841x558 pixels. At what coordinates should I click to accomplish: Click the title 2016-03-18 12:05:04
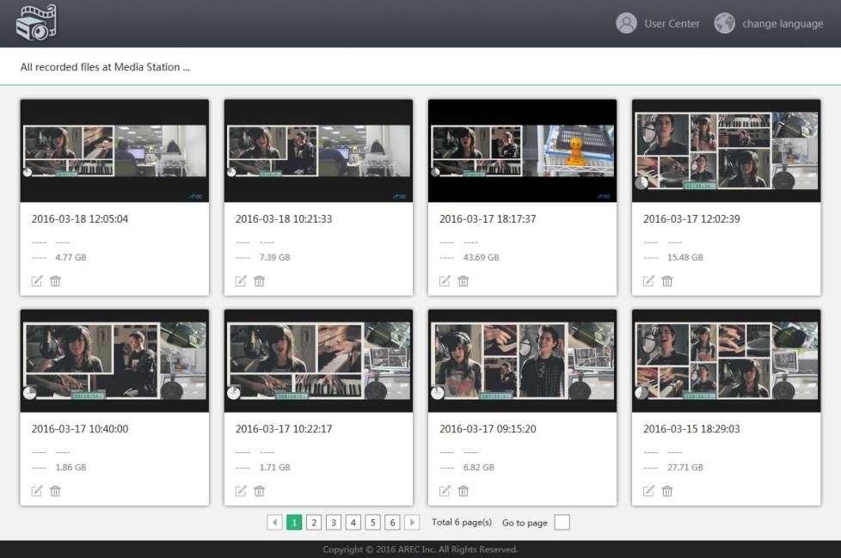click(80, 218)
